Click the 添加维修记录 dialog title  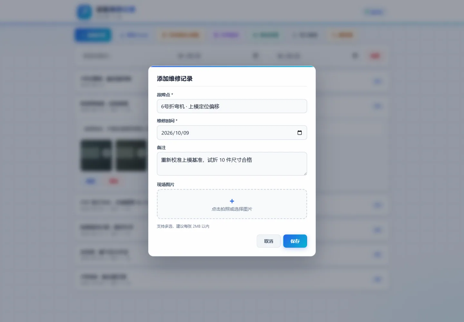(175, 79)
